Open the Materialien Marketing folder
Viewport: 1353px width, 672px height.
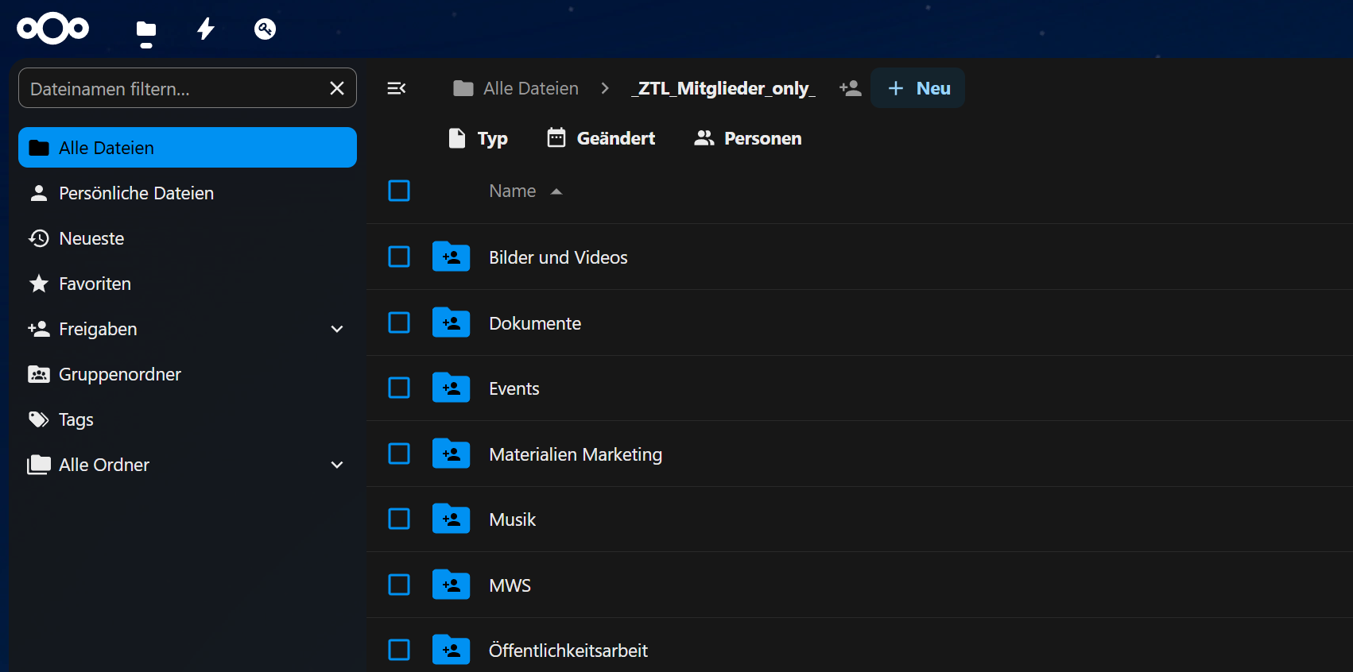(x=576, y=454)
